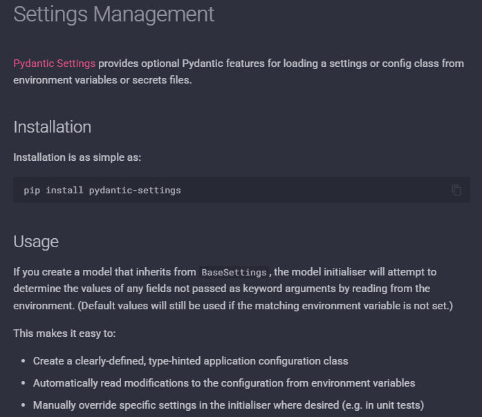Click the Settings Management page heading
Viewport: 482px width, 417px height.
click(x=114, y=14)
